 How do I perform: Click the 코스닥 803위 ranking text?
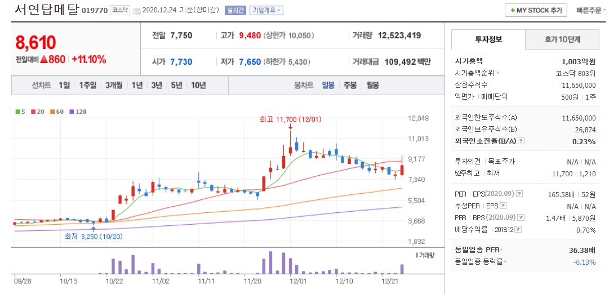pos(576,73)
